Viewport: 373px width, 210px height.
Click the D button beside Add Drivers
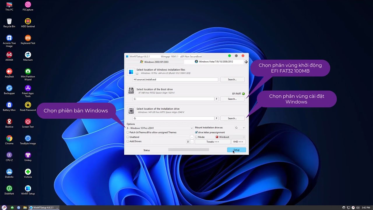click(188, 142)
